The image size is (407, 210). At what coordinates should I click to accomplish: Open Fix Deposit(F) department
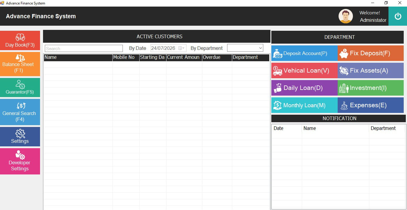pos(371,53)
